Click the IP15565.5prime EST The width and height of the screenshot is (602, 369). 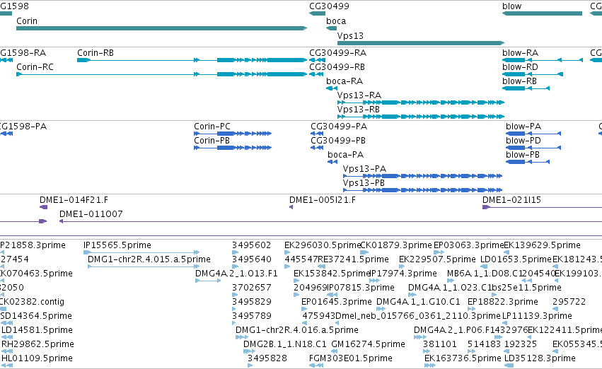pyautogui.click(x=141, y=252)
